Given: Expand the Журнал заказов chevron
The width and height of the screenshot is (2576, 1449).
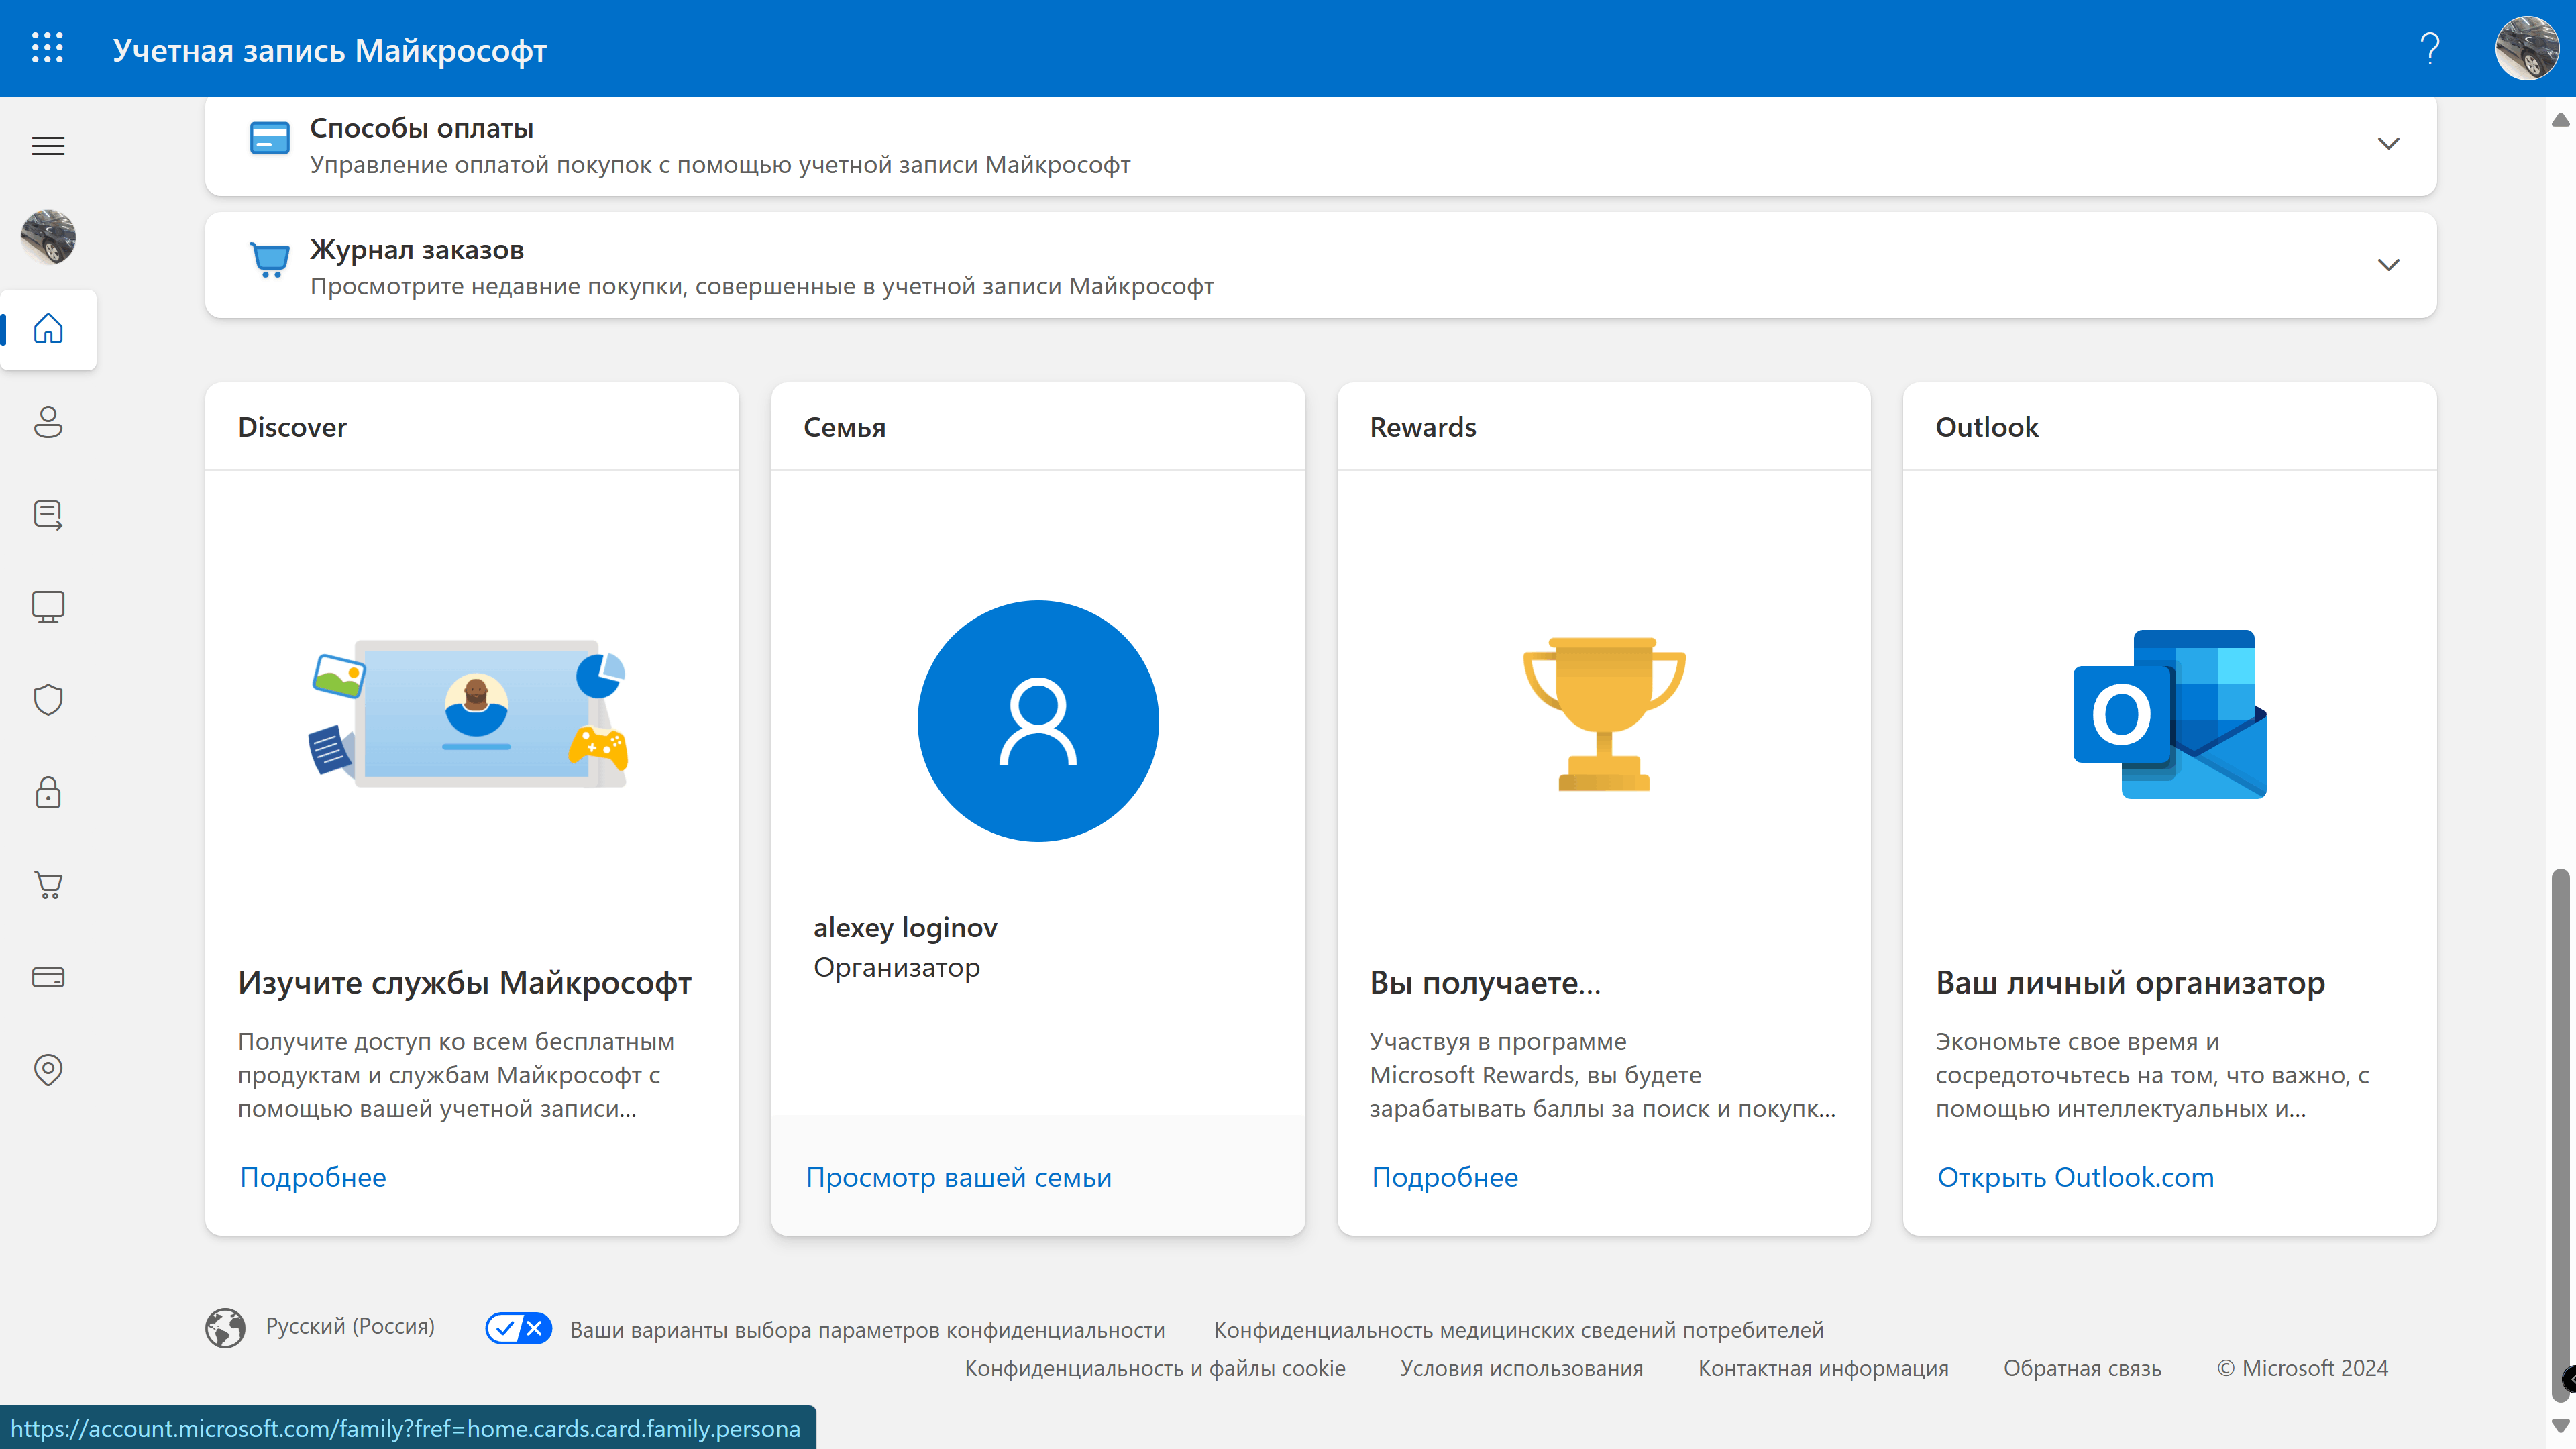Looking at the screenshot, I should pos(2388,265).
